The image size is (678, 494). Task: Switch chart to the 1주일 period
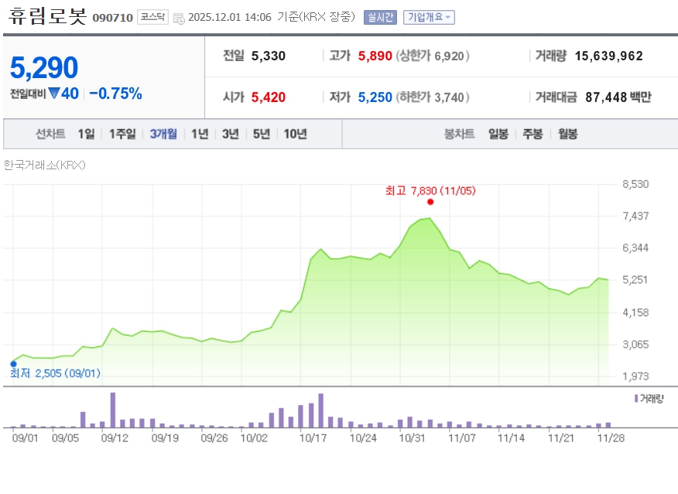click(122, 134)
